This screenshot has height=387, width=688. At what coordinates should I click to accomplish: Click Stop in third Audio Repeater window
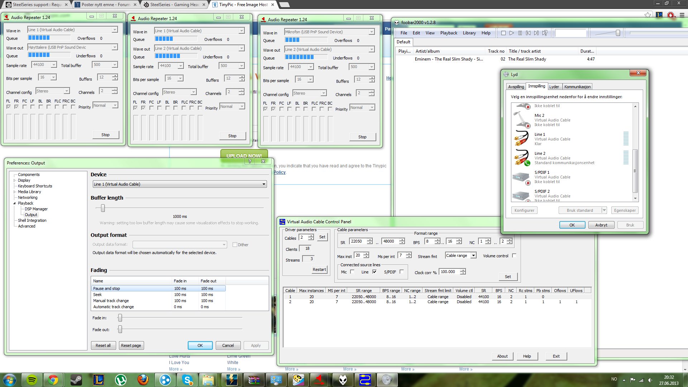pyautogui.click(x=362, y=137)
